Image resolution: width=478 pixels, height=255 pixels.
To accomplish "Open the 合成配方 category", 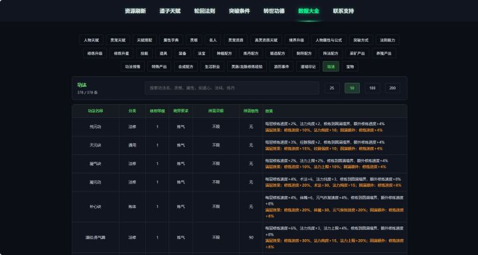I will [186, 67].
